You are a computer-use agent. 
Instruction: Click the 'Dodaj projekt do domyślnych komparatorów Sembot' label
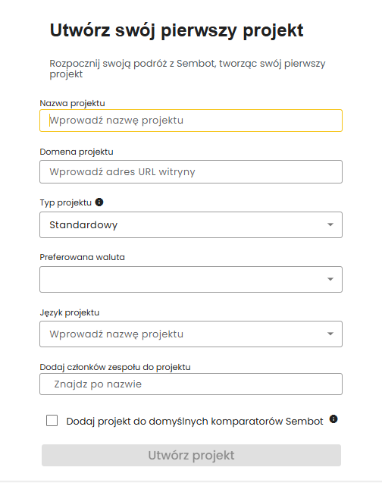(195, 421)
